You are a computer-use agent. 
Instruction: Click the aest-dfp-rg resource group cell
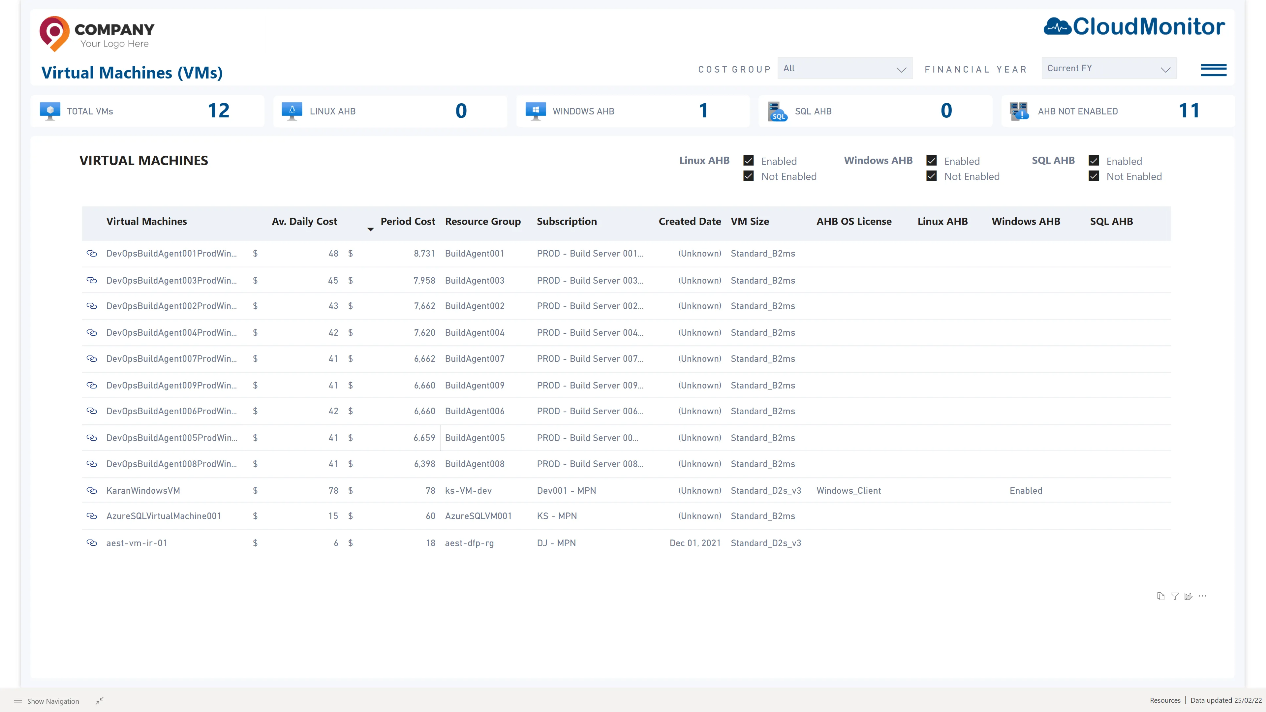(x=469, y=543)
